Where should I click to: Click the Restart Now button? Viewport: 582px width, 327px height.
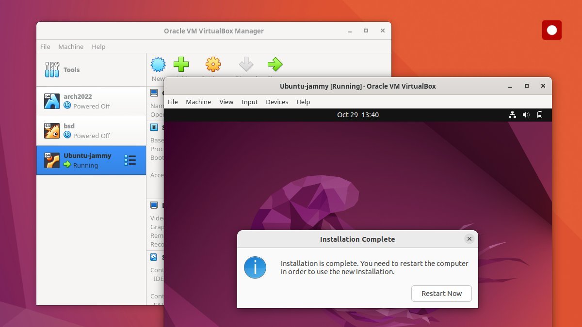click(x=441, y=294)
